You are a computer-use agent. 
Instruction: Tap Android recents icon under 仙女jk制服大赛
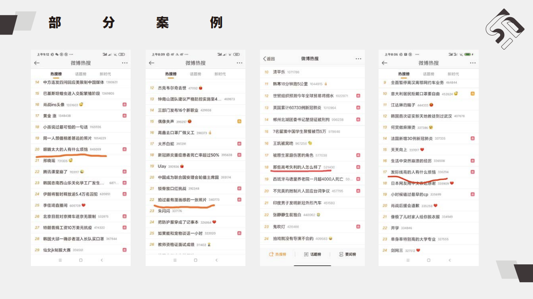click(60, 260)
